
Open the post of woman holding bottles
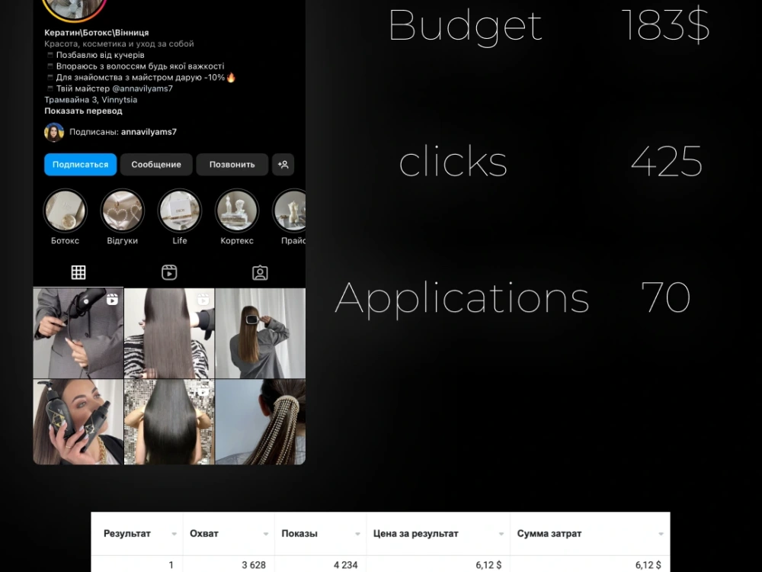(78, 422)
